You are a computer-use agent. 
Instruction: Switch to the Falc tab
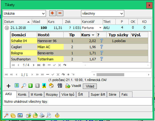(x=126, y=94)
